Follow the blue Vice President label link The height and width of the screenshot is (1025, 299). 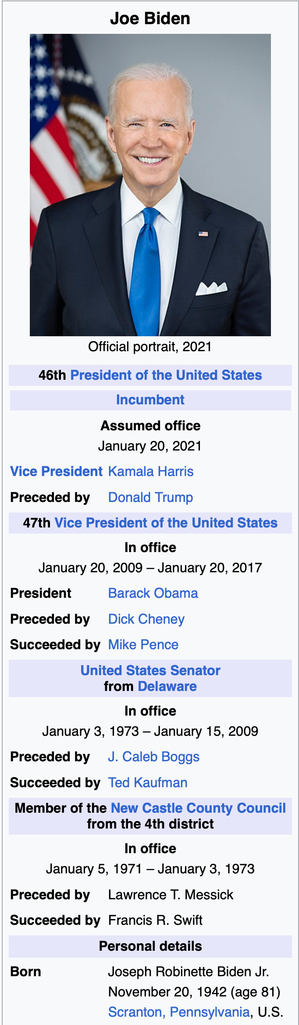(56, 471)
